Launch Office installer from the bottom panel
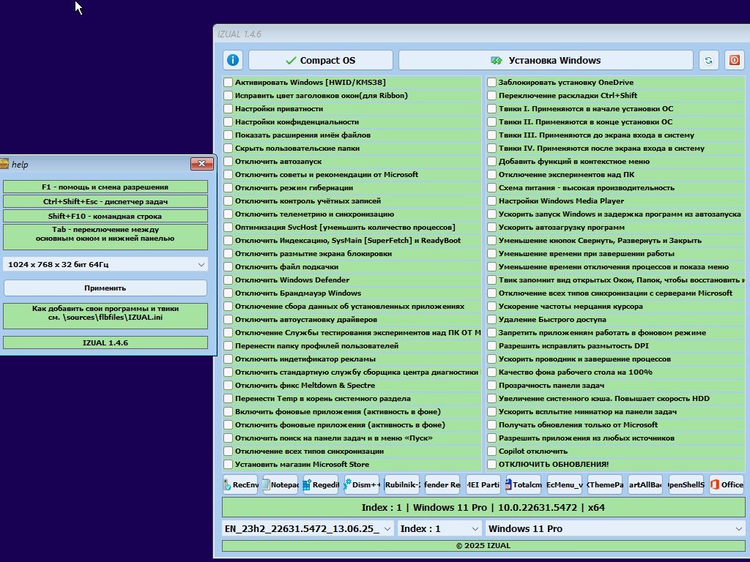The height and width of the screenshot is (562, 750). point(727,484)
